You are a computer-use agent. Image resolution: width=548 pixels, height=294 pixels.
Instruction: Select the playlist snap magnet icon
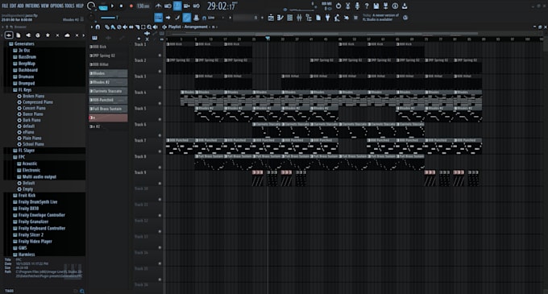(98, 27)
